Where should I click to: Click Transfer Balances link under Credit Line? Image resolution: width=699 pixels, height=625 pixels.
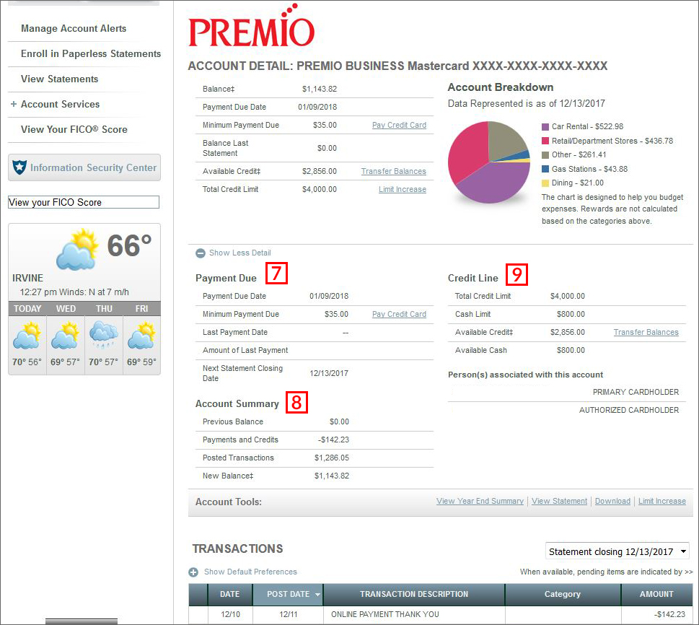[646, 333]
